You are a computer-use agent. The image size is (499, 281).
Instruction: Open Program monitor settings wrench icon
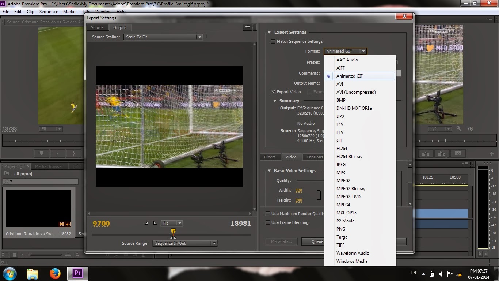point(460,129)
